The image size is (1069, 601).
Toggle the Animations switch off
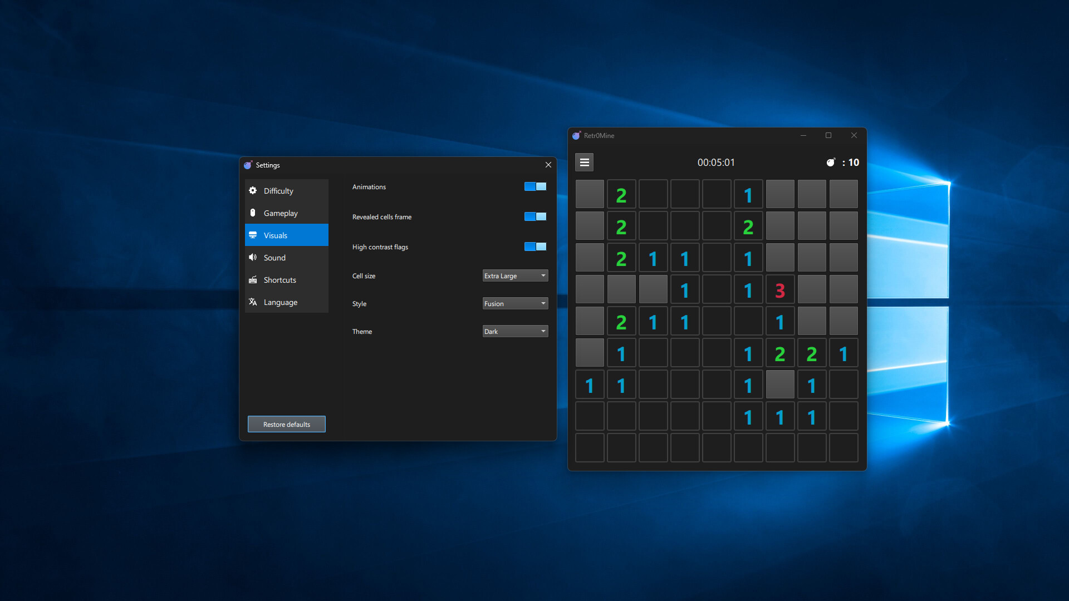click(x=534, y=186)
